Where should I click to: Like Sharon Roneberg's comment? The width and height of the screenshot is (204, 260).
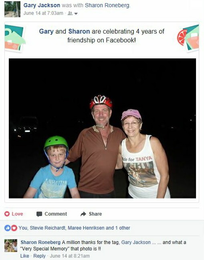click(x=24, y=256)
